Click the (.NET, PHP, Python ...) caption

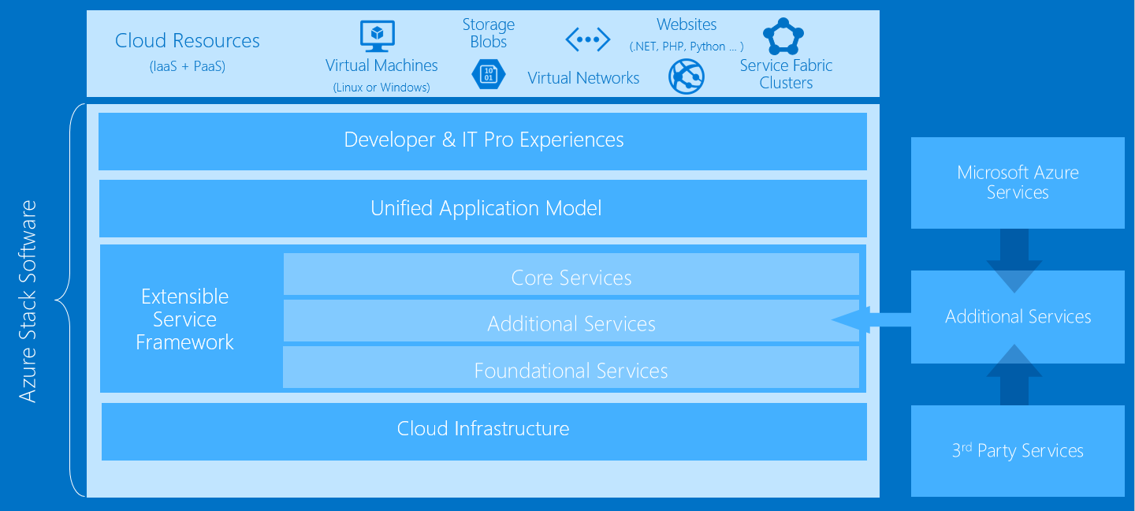tap(687, 47)
